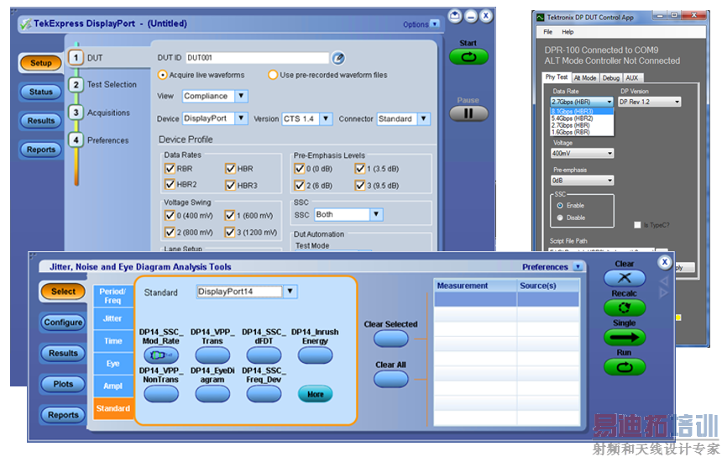Open the Connector Standard dropdown

tap(424, 118)
